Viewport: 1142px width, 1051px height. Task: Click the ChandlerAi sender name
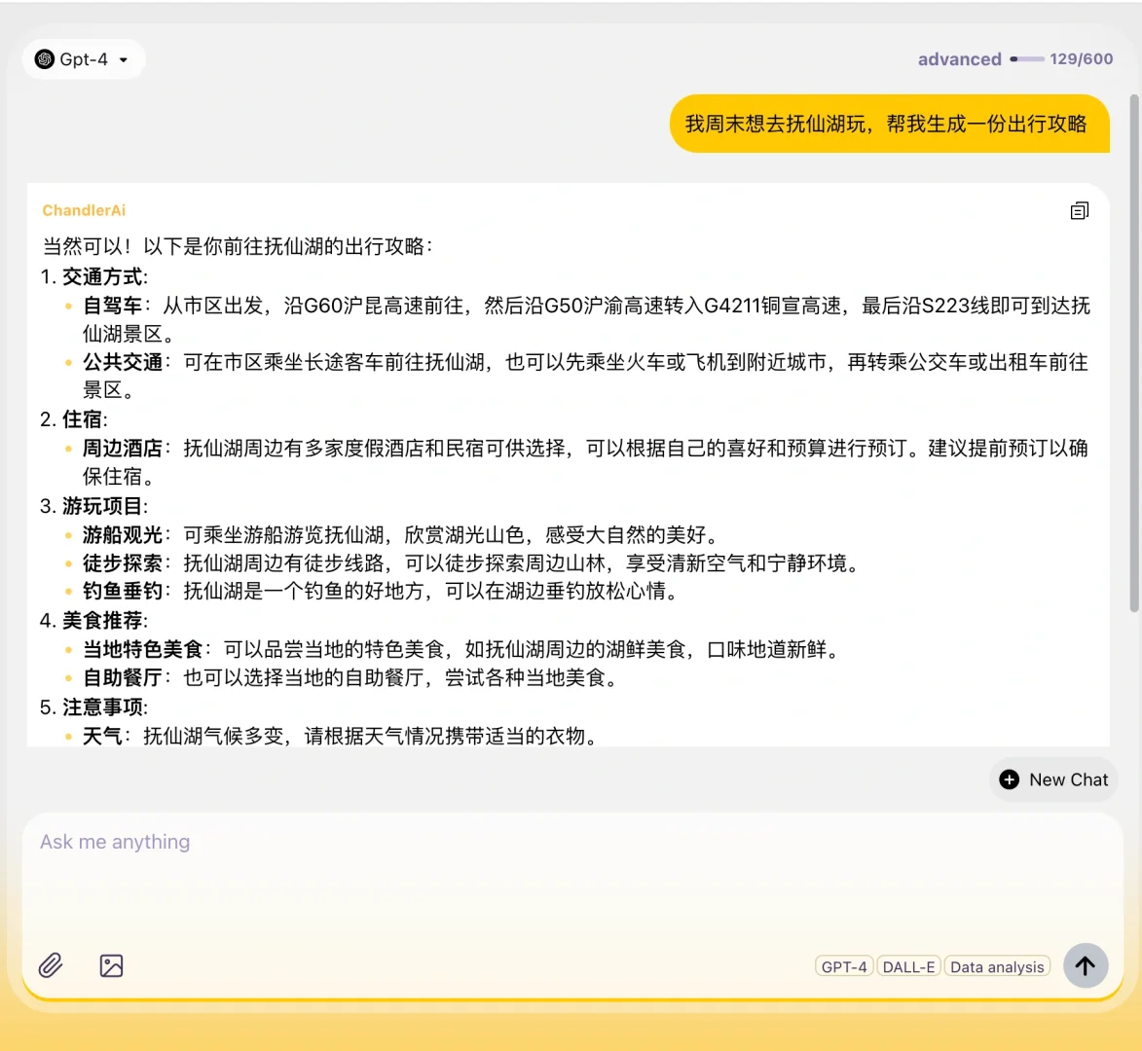(84, 210)
